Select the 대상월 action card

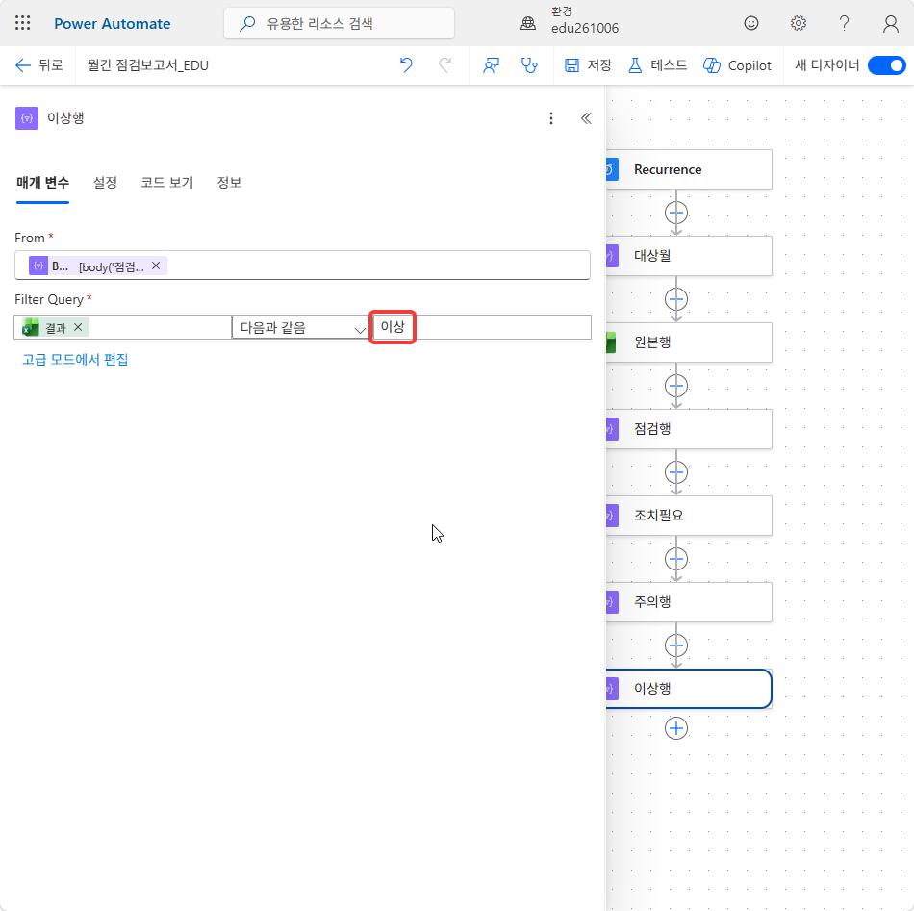click(689, 256)
